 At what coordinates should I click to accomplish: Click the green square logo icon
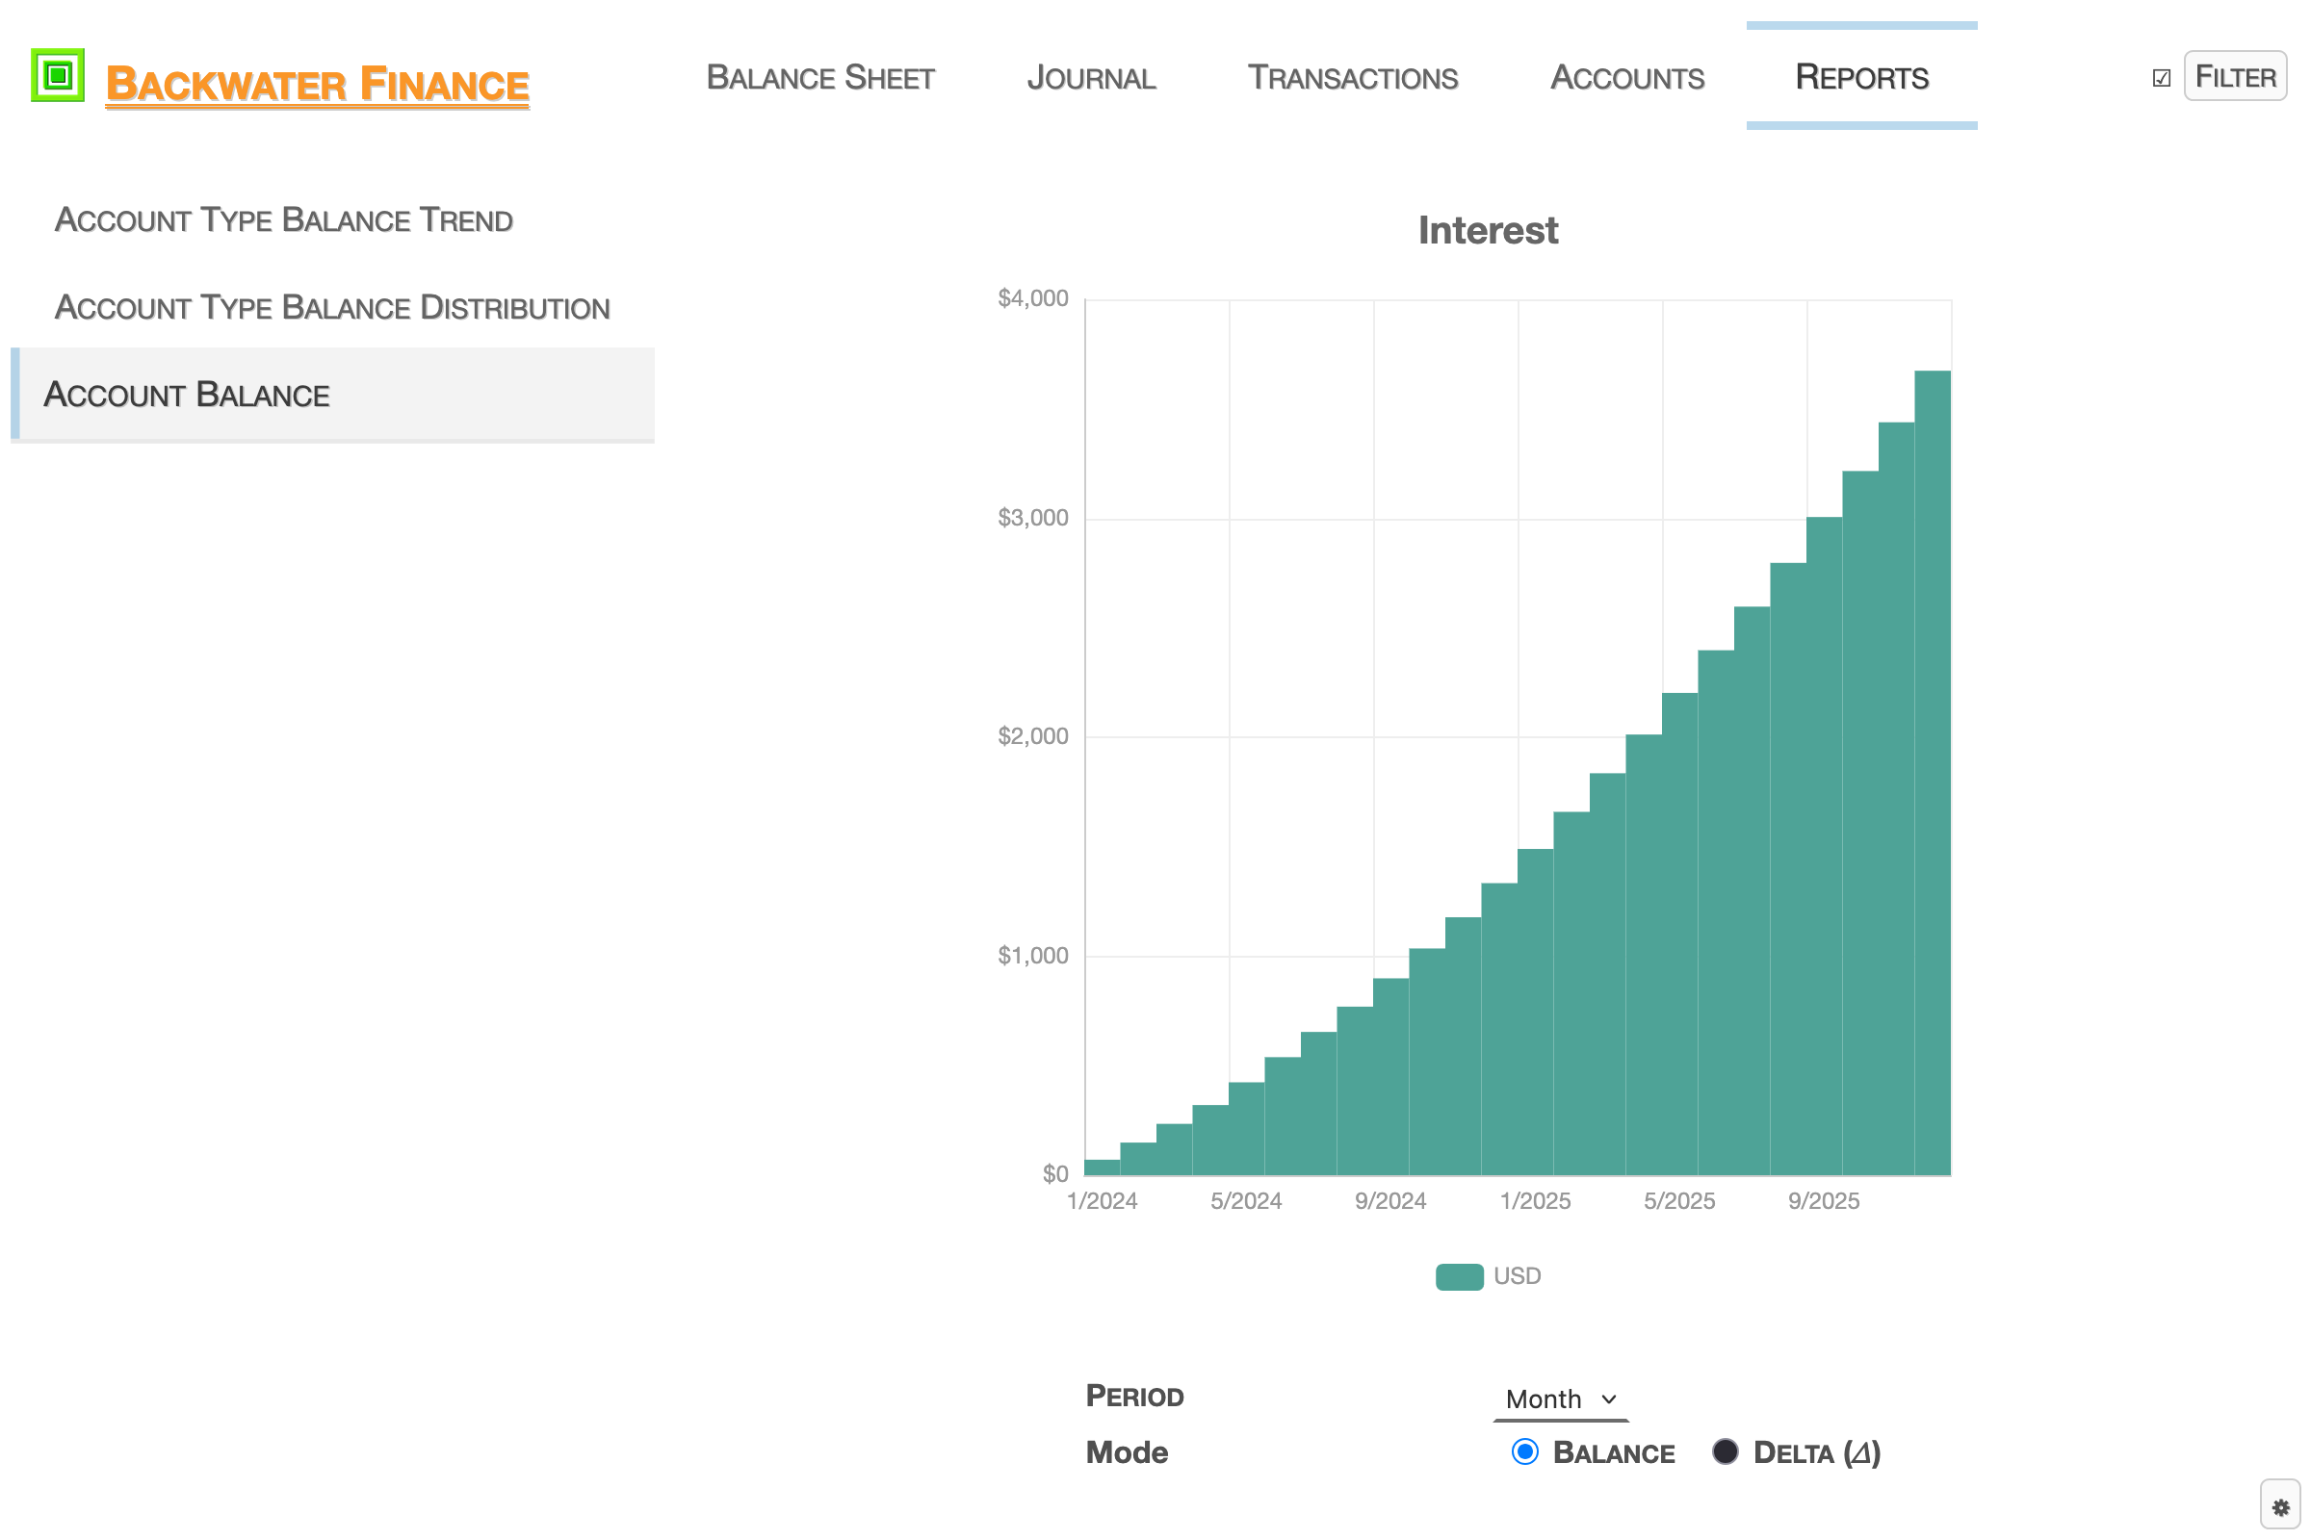pyautogui.click(x=57, y=76)
